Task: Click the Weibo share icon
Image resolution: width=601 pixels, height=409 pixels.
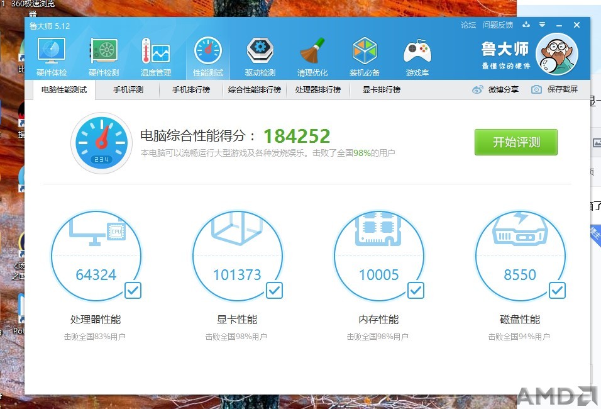Action: [478, 89]
